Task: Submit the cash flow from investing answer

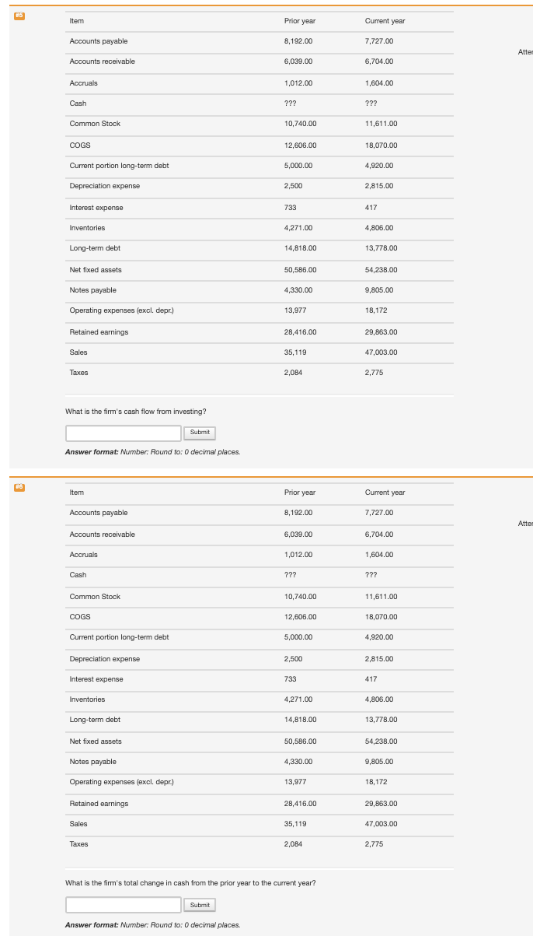Action: tap(200, 433)
